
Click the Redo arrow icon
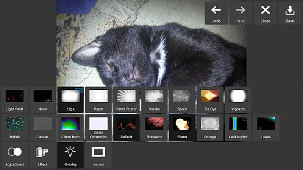[x=241, y=10]
